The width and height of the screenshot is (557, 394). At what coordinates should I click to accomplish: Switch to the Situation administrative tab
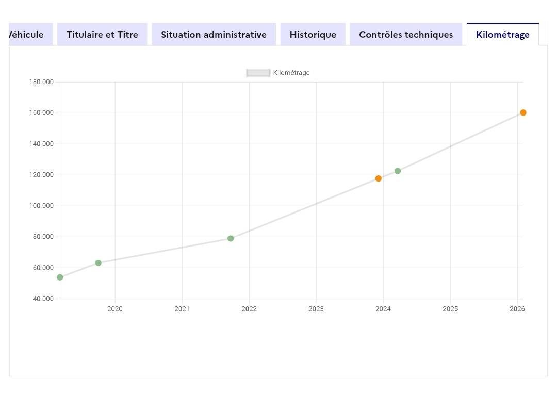click(214, 35)
